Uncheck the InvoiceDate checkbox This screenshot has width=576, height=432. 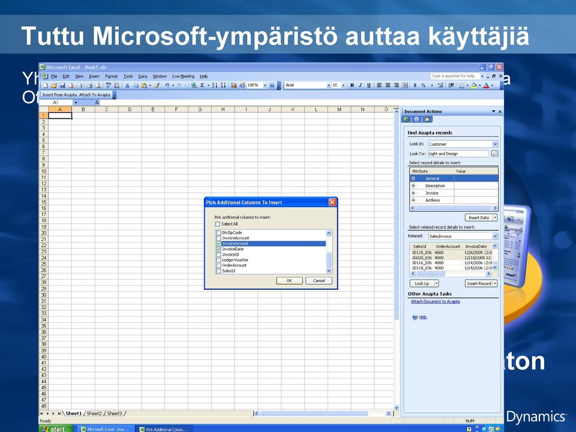218,249
